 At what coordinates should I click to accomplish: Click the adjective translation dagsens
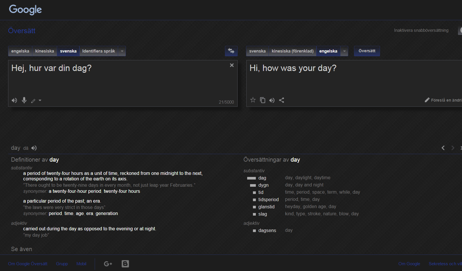pyautogui.click(x=267, y=231)
